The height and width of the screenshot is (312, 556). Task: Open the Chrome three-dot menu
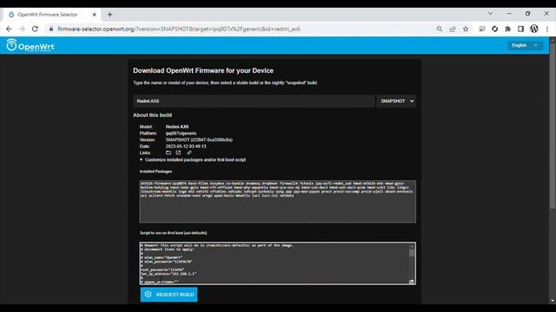[547, 29]
